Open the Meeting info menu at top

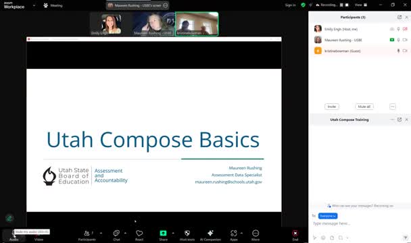[x=53, y=5]
